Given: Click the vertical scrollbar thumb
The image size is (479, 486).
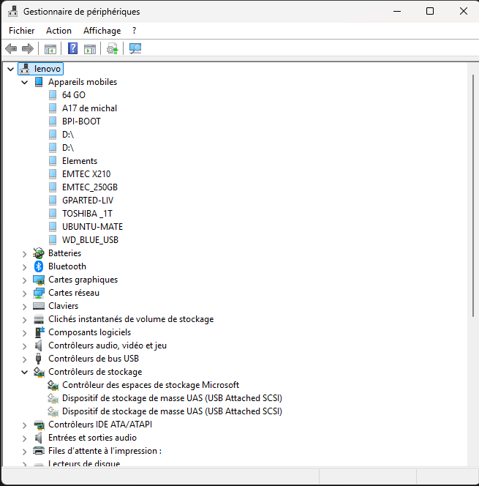Looking at the screenshot, I should click(x=473, y=196).
